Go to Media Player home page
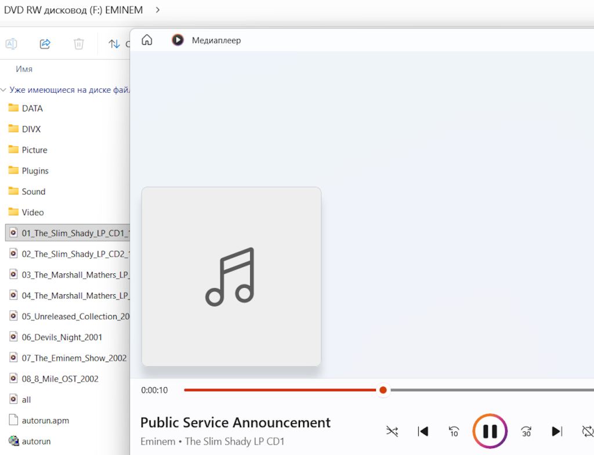This screenshot has width=594, height=455. pos(147,40)
